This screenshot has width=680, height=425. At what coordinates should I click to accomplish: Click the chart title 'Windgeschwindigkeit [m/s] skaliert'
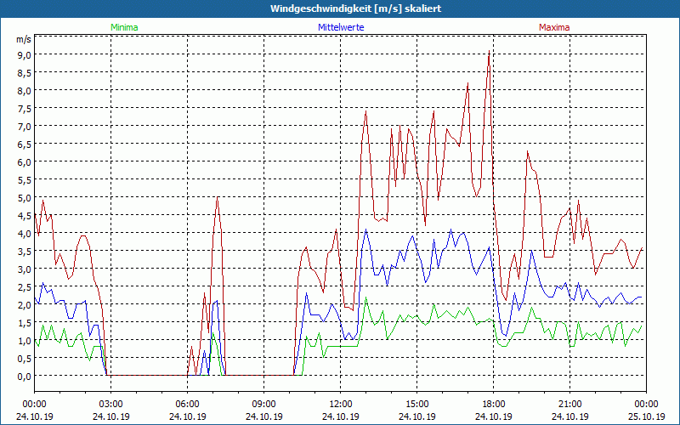(x=355, y=8)
